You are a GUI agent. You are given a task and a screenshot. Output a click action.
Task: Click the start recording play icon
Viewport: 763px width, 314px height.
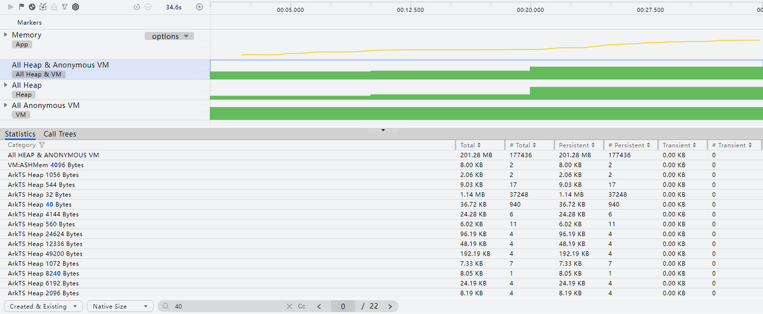pyautogui.click(x=11, y=7)
